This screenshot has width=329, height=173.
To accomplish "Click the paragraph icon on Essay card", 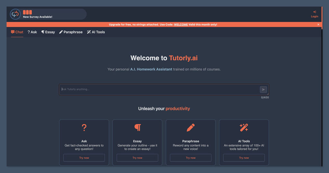I will click(138, 128).
